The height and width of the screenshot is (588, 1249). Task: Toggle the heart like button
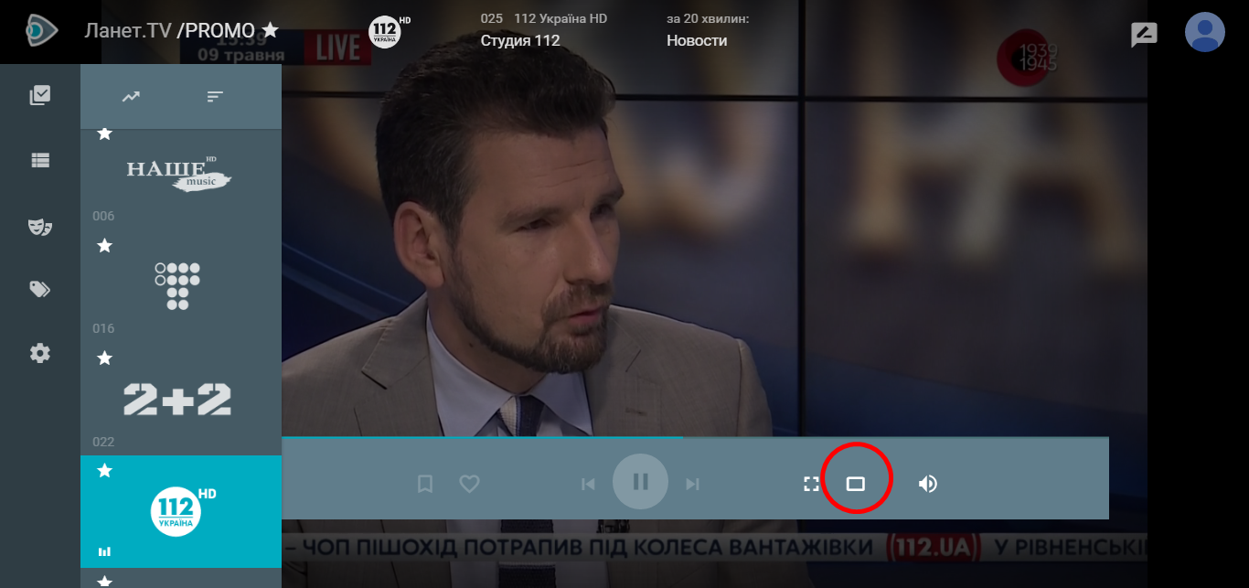click(469, 484)
